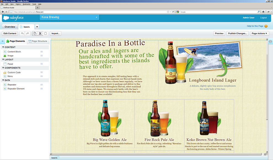This screenshot has height=160, width=273.
Task: Open the Firefox File menu
Action: coord(2,4)
